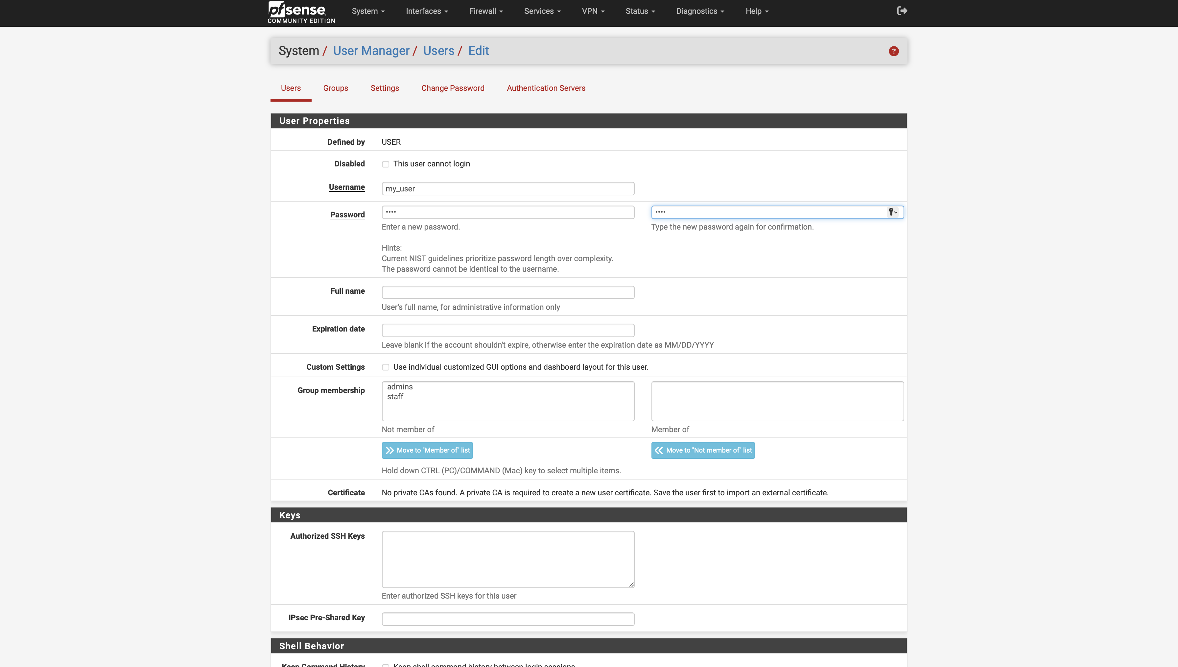
Task: Open the Services dropdown menu
Action: pos(542,11)
